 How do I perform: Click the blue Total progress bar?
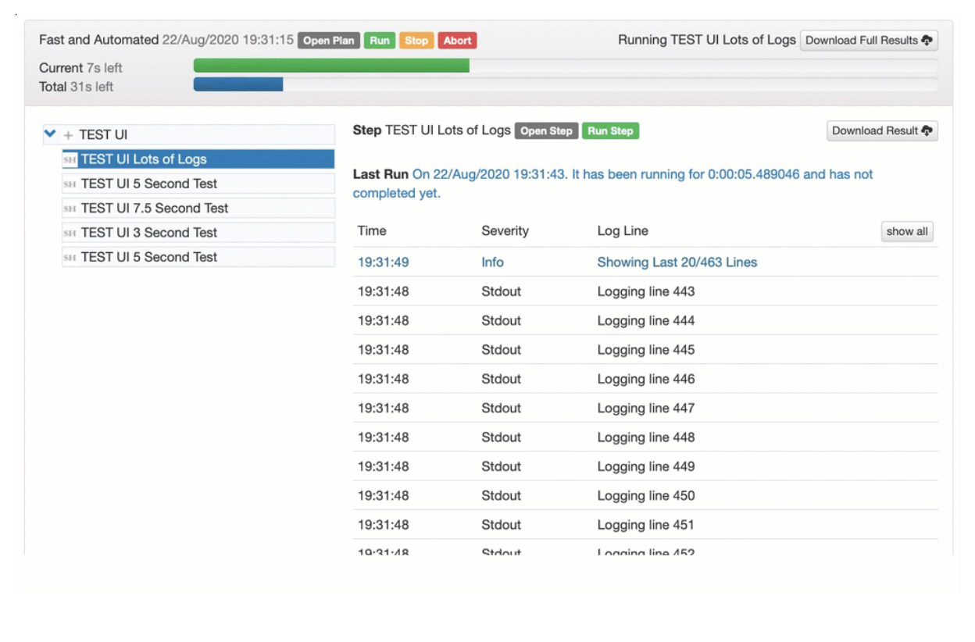(x=238, y=84)
